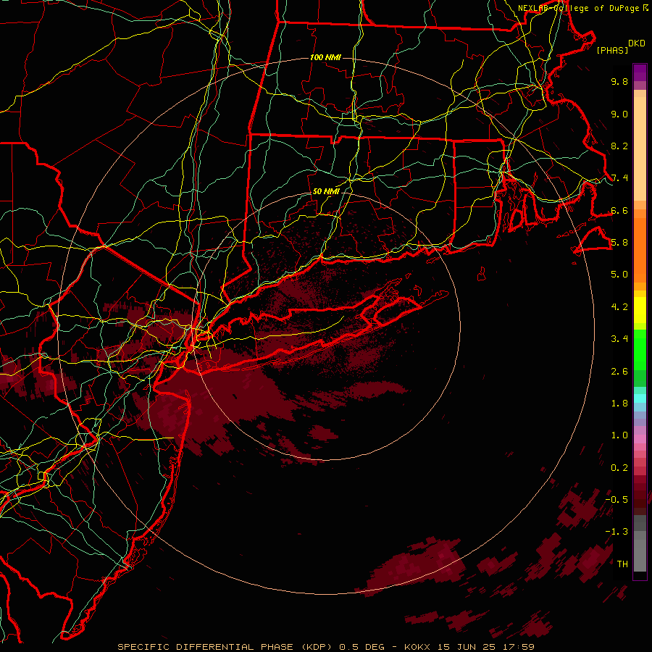Screen dimensions: 652x652
Task: Click the 0.2 color scale value
Action: [x=619, y=468]
